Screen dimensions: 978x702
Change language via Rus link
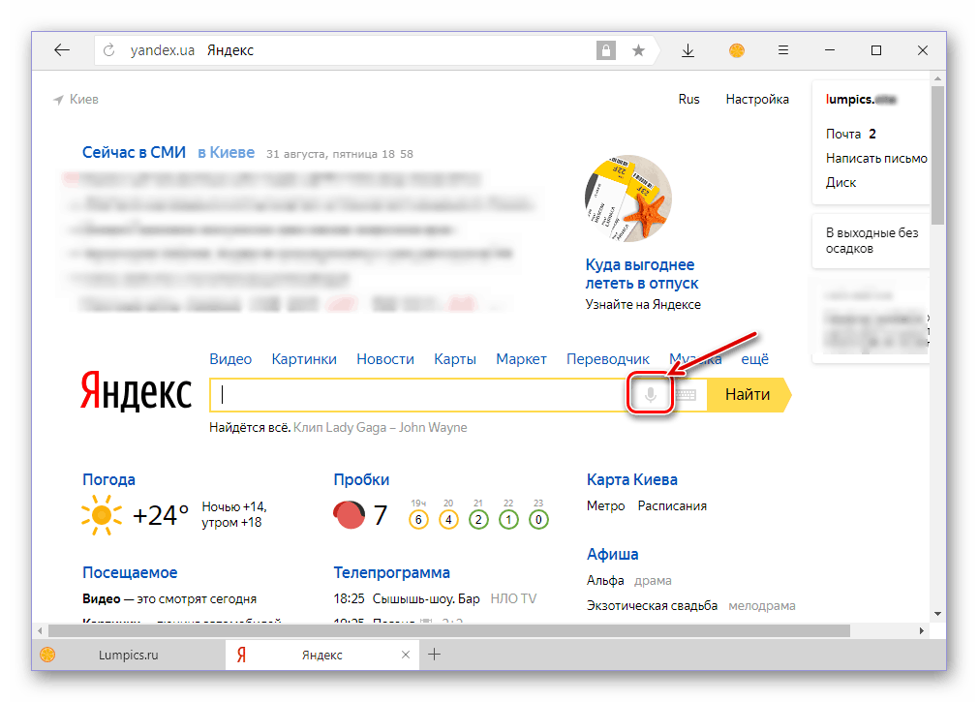point(688,99)
